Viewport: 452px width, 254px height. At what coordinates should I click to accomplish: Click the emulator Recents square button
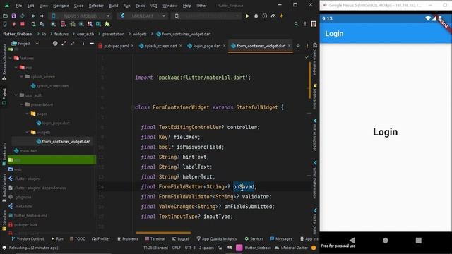(x=419, y=240)
